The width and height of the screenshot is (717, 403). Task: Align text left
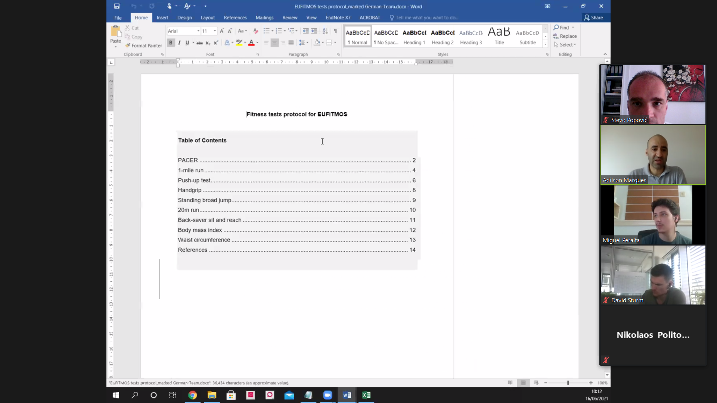point(266,43)
